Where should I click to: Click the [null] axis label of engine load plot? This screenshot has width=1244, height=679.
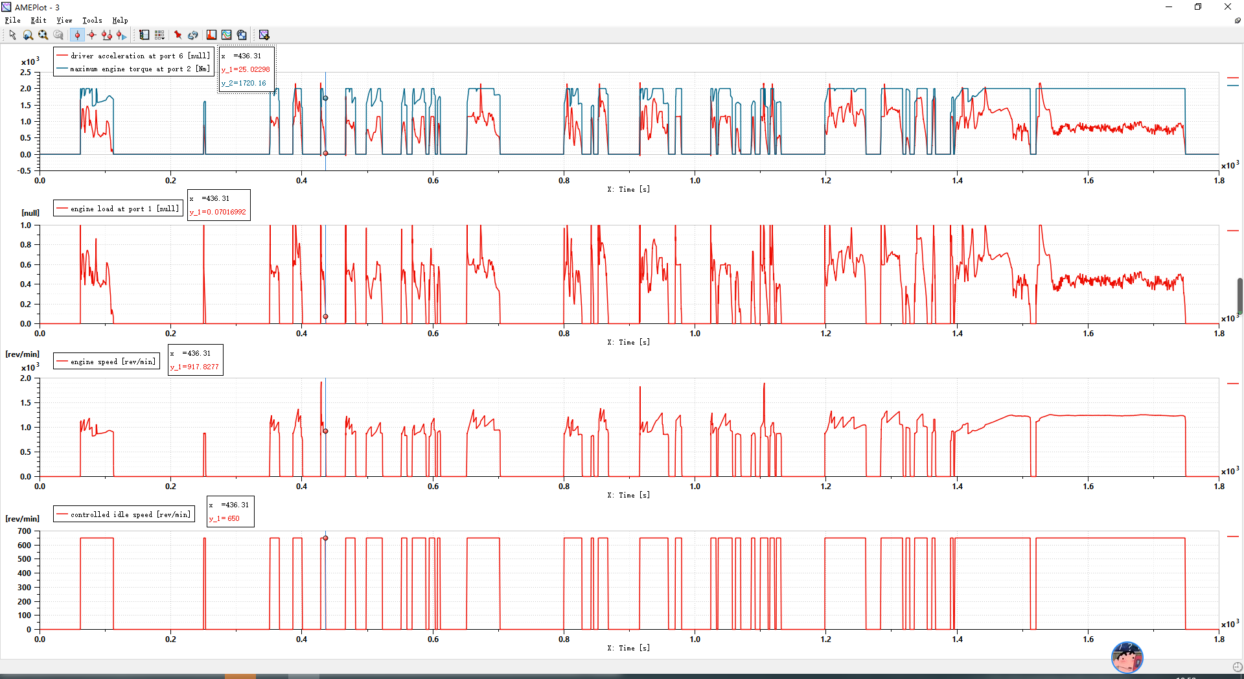click(30, 213)
